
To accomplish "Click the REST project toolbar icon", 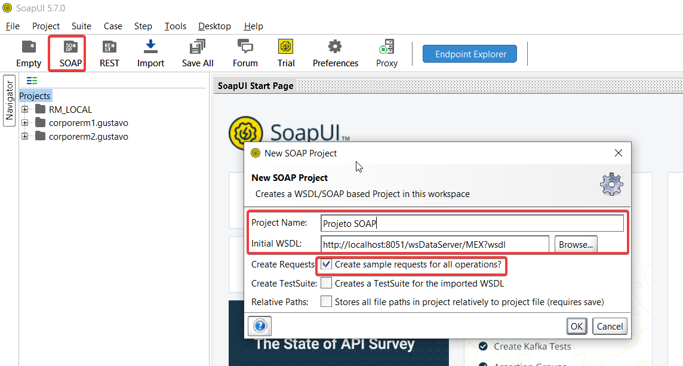I will coord(109,54).
